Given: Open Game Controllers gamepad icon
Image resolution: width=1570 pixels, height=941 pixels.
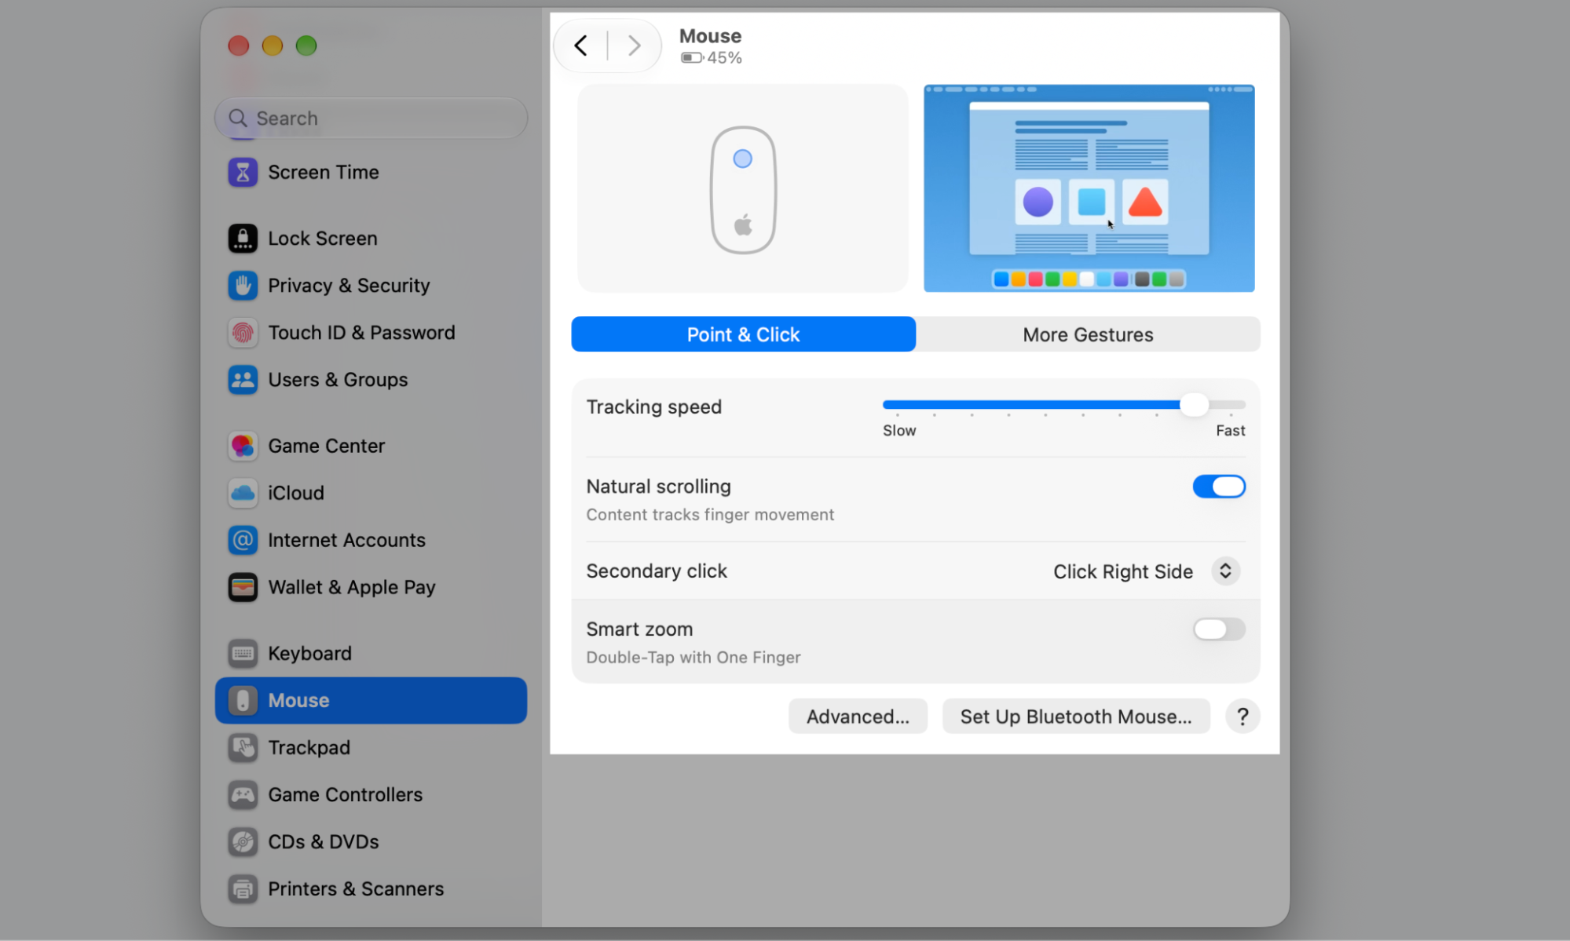Looking at the screenshot, I should point(243,794).
